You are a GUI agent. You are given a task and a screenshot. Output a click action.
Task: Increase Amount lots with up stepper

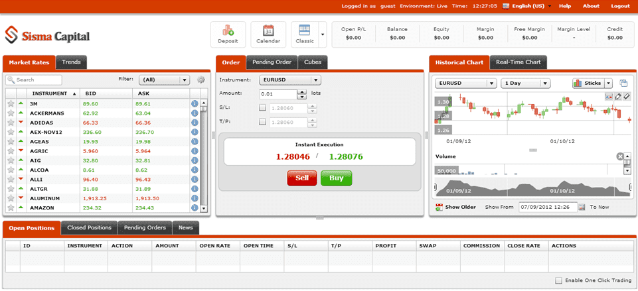pyautogui.click(x=302, y=91)
